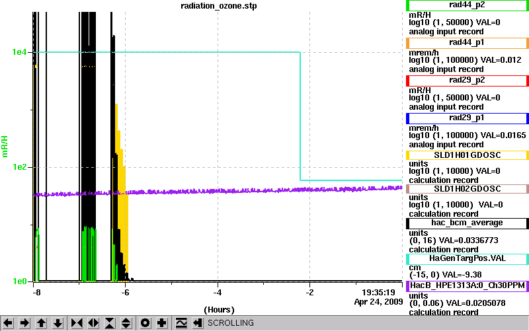Select the rad44_p2 curve legend
Image resolution: width=529 pixels, height=331 pixels.
tap(467, 5)
